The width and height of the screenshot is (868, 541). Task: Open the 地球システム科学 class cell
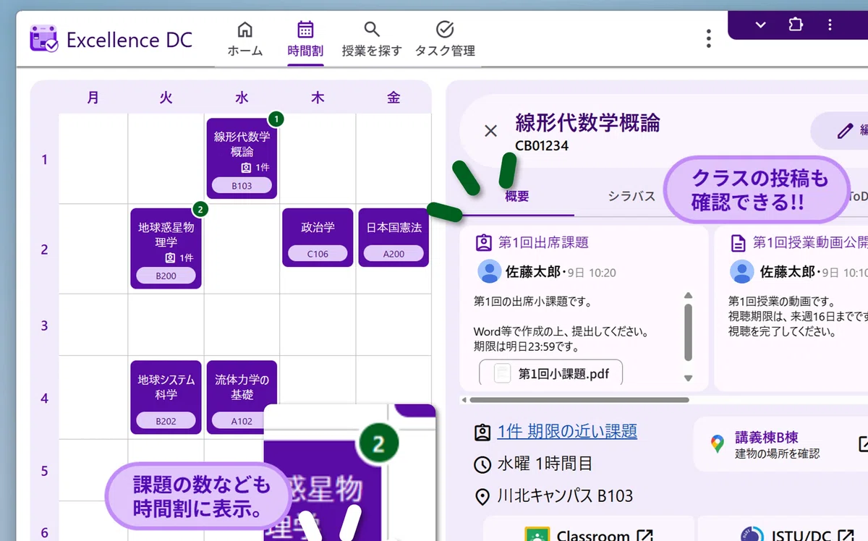coord(166,397)
